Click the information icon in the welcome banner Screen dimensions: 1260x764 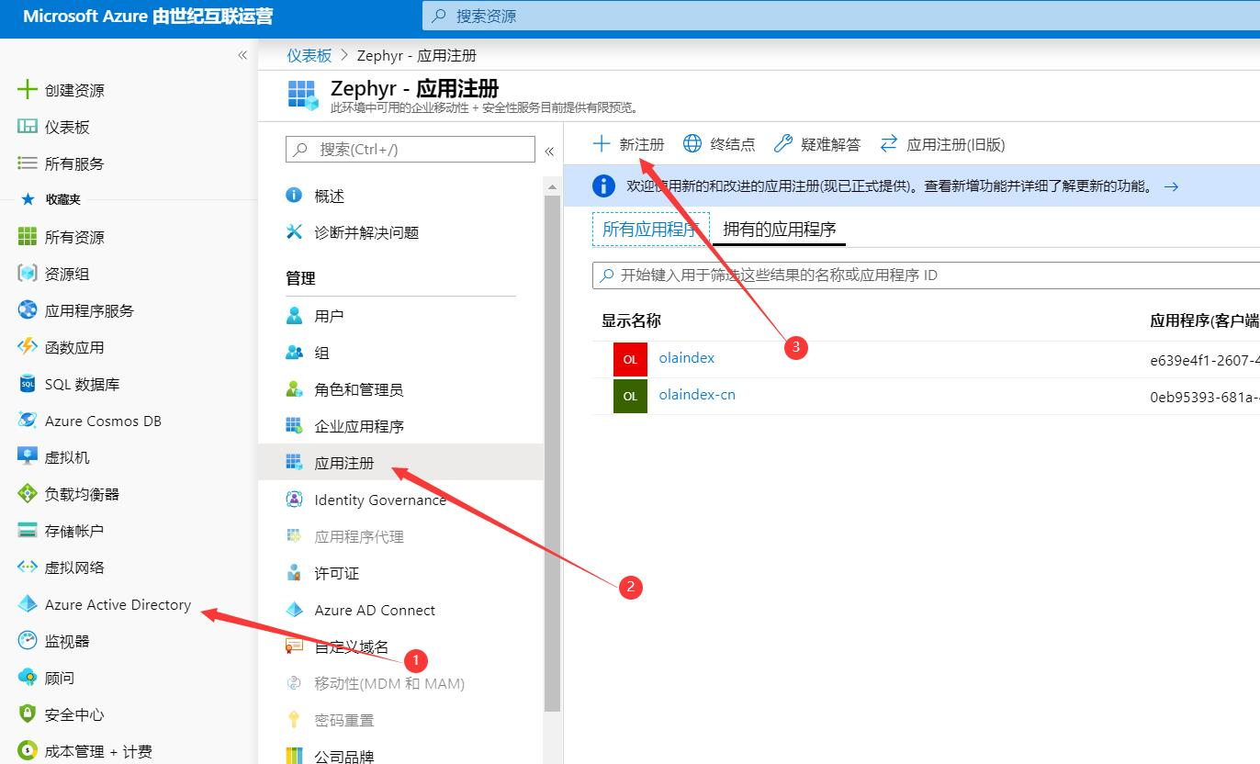[603, 186]
